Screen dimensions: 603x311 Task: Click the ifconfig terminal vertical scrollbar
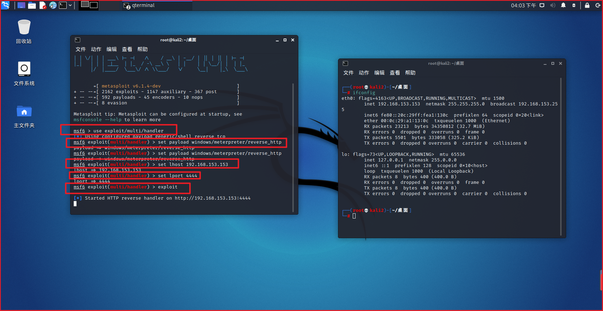562,157
